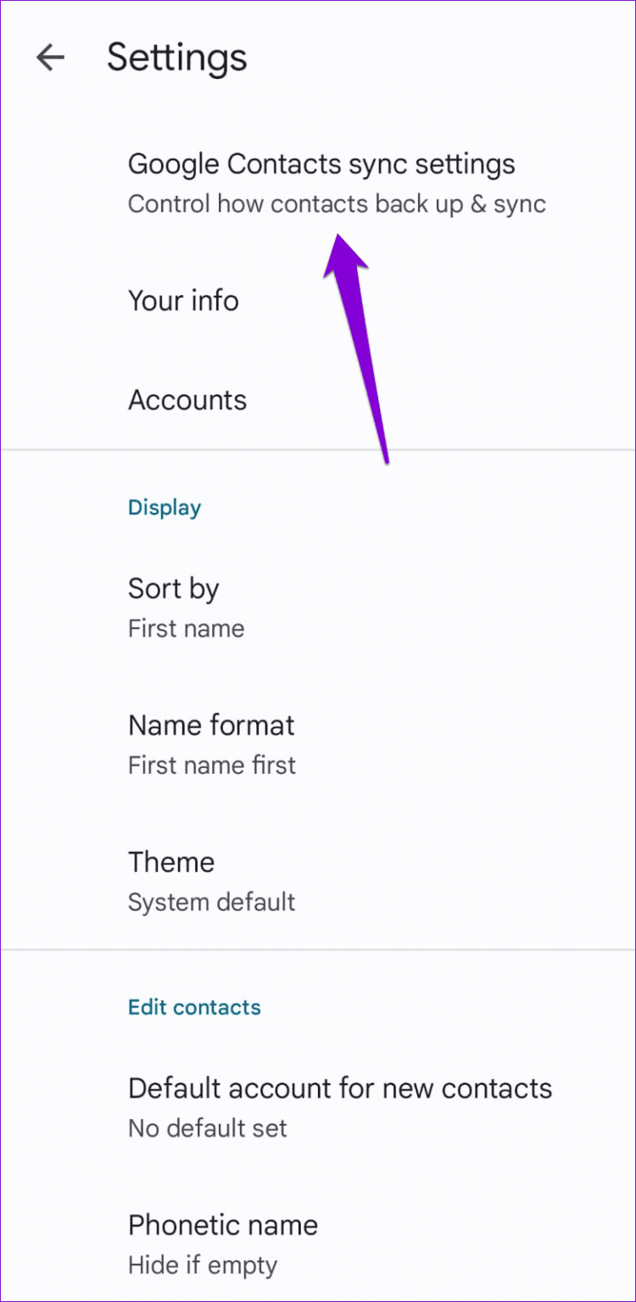Tap No default set subtitle
This screenshot has width=636, height=1302.
207,1128
